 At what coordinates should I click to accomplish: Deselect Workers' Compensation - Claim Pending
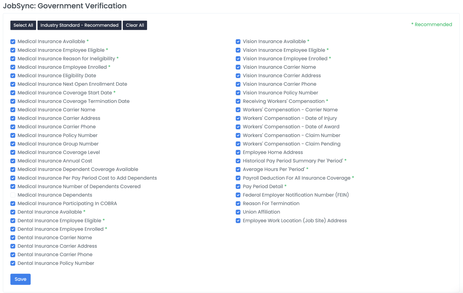238,144
